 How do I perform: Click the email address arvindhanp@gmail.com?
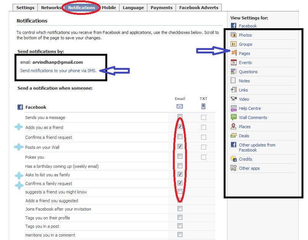coord(58,62)
